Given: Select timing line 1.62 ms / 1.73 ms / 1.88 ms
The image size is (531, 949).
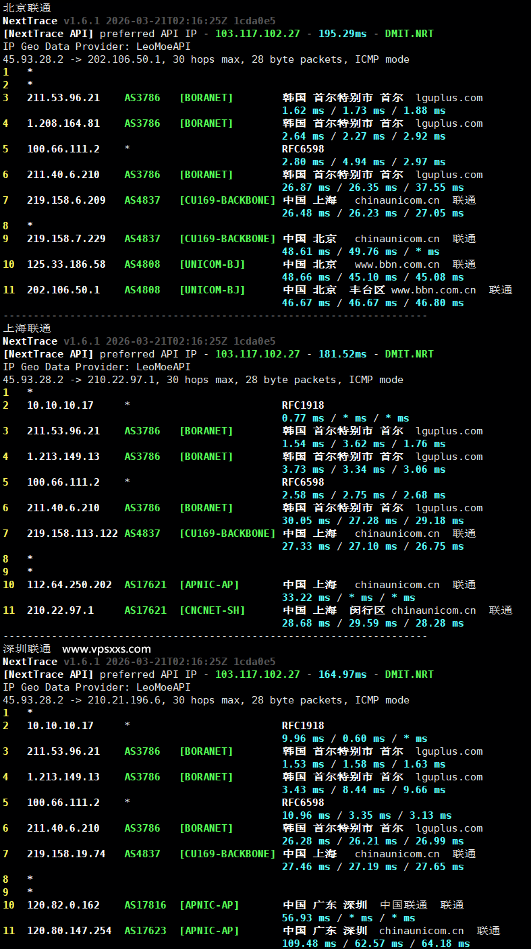Looking at the screenshot, I should (x=364, y=111).
